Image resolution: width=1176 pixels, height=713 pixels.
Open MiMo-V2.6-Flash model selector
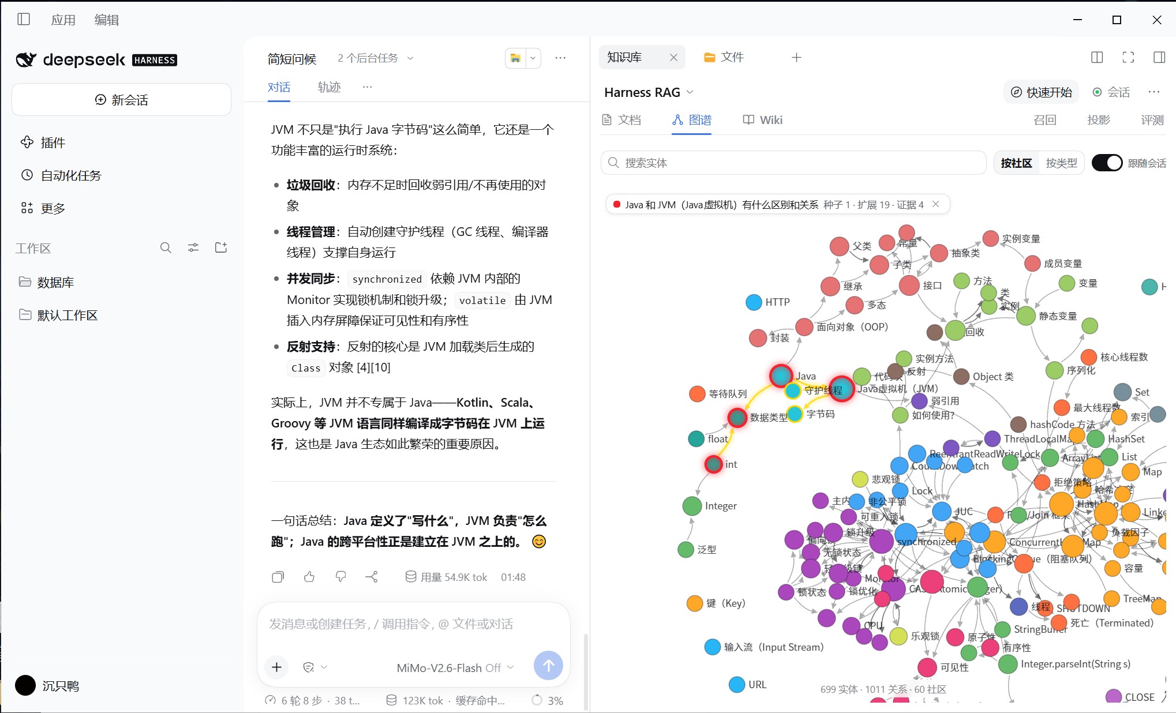click(455, 667)
